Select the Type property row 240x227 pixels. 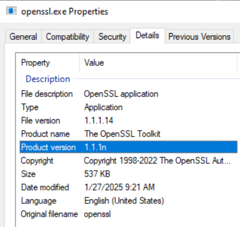tap(128, 107)
